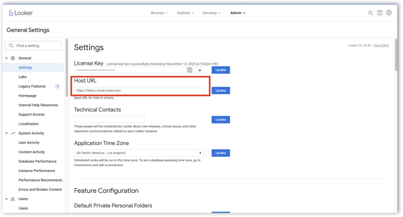Expand the Application Time Zone dropdown
This screenshot has height=217, width=403.
(139, 153)
